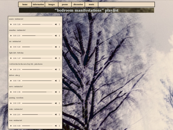Play the 'wakz - melaina kol' track

click(x=11, y=115)
